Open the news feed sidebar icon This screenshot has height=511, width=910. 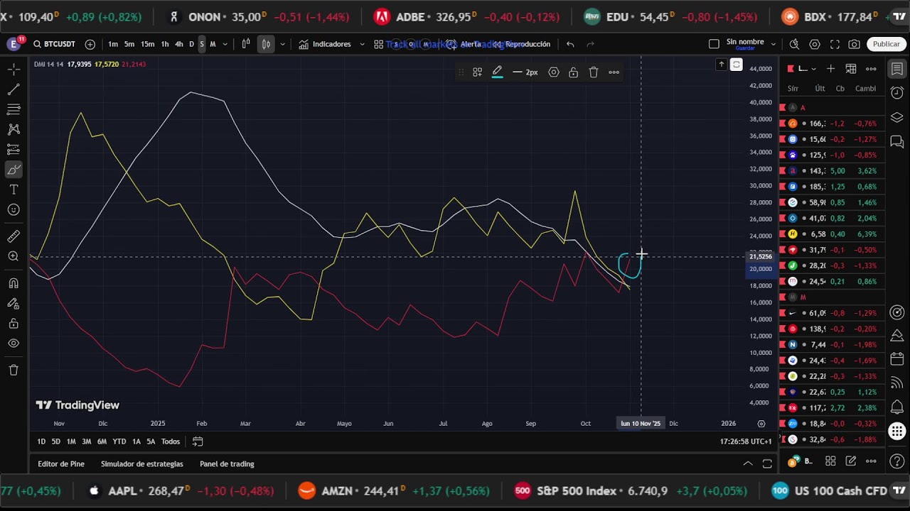click(897, 383)
